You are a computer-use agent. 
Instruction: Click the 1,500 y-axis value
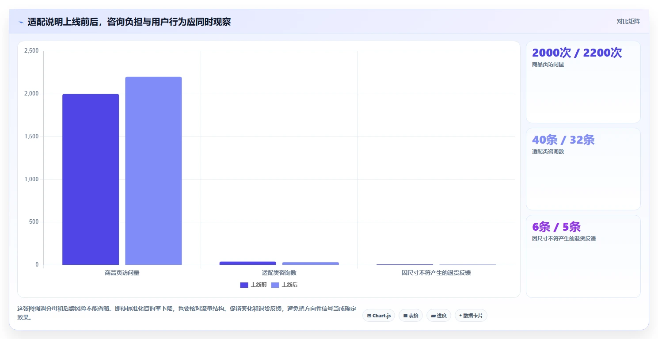31,137
